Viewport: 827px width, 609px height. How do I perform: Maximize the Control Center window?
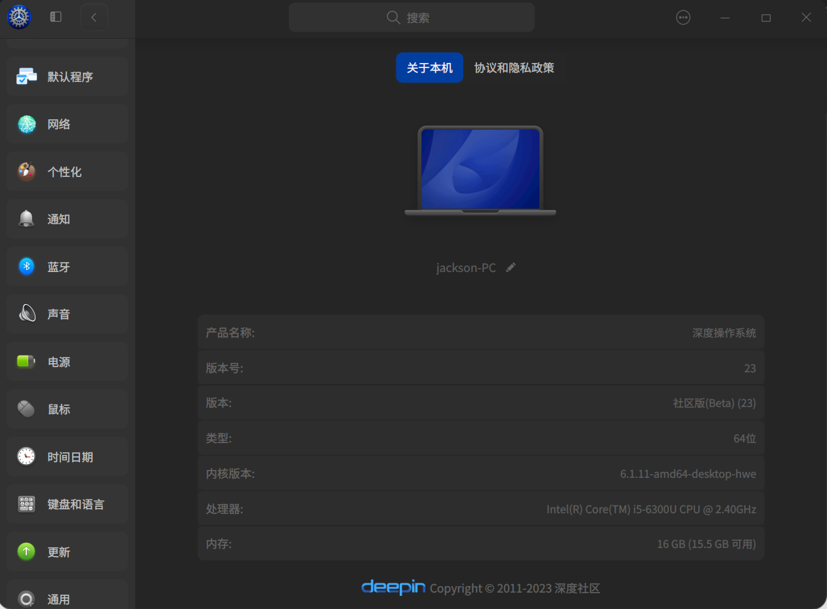pos(766,18)
